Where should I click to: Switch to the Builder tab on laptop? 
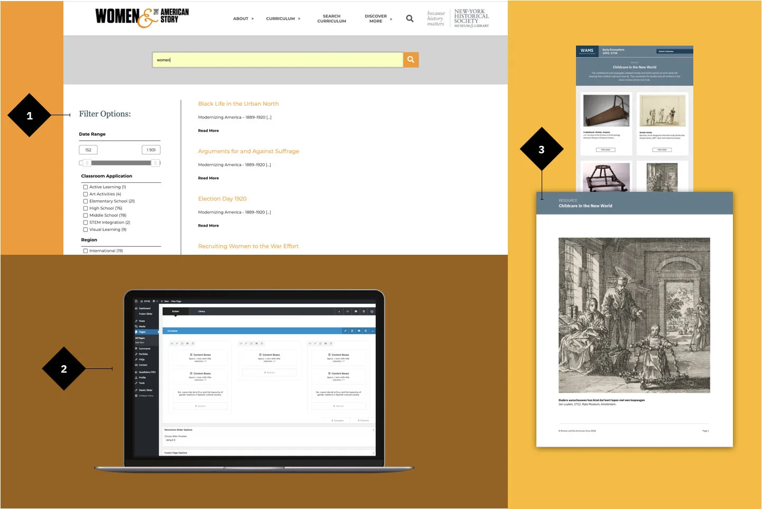pyautogui.click(x=175, y=311)
